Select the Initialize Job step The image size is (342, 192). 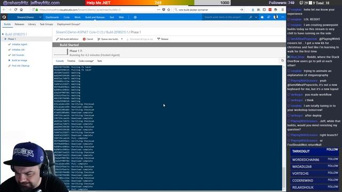coord(18,50)
